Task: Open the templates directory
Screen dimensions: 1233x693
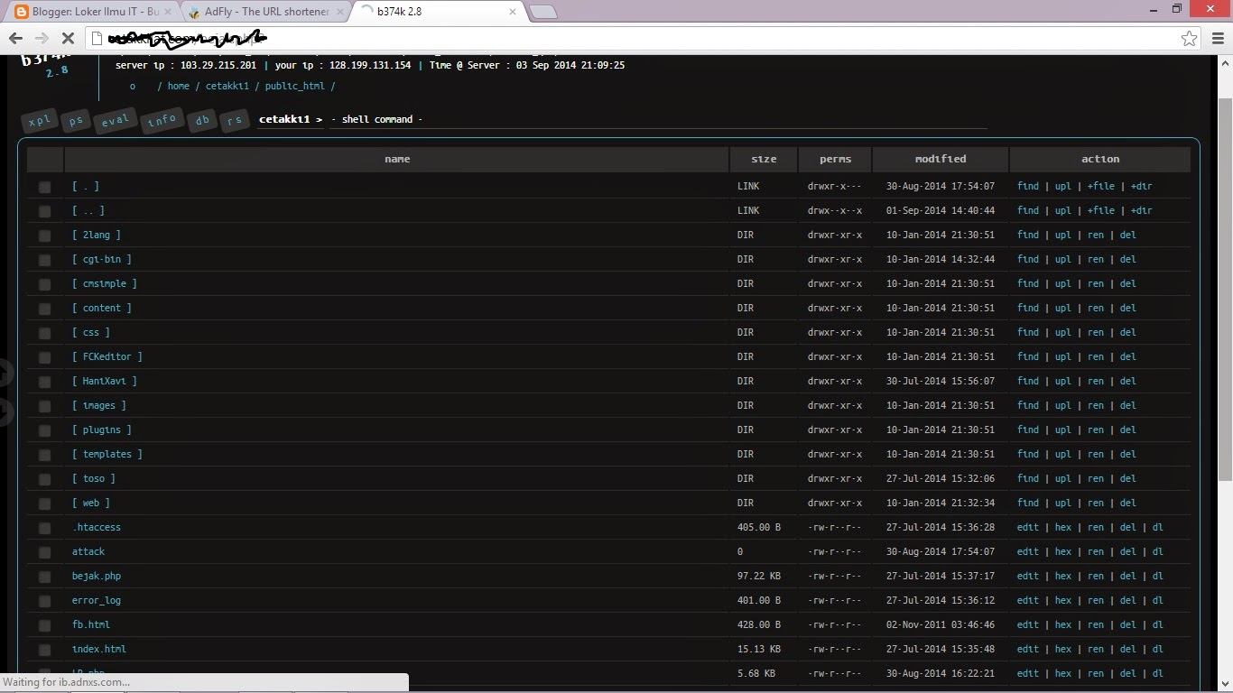Action: pos(107,454)
